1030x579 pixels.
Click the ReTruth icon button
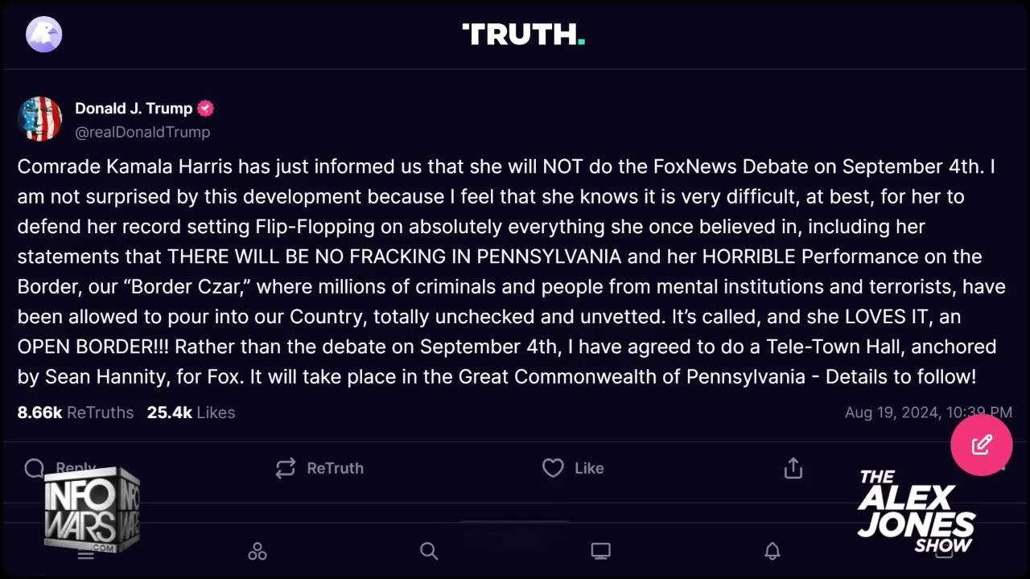pos(286,468)
